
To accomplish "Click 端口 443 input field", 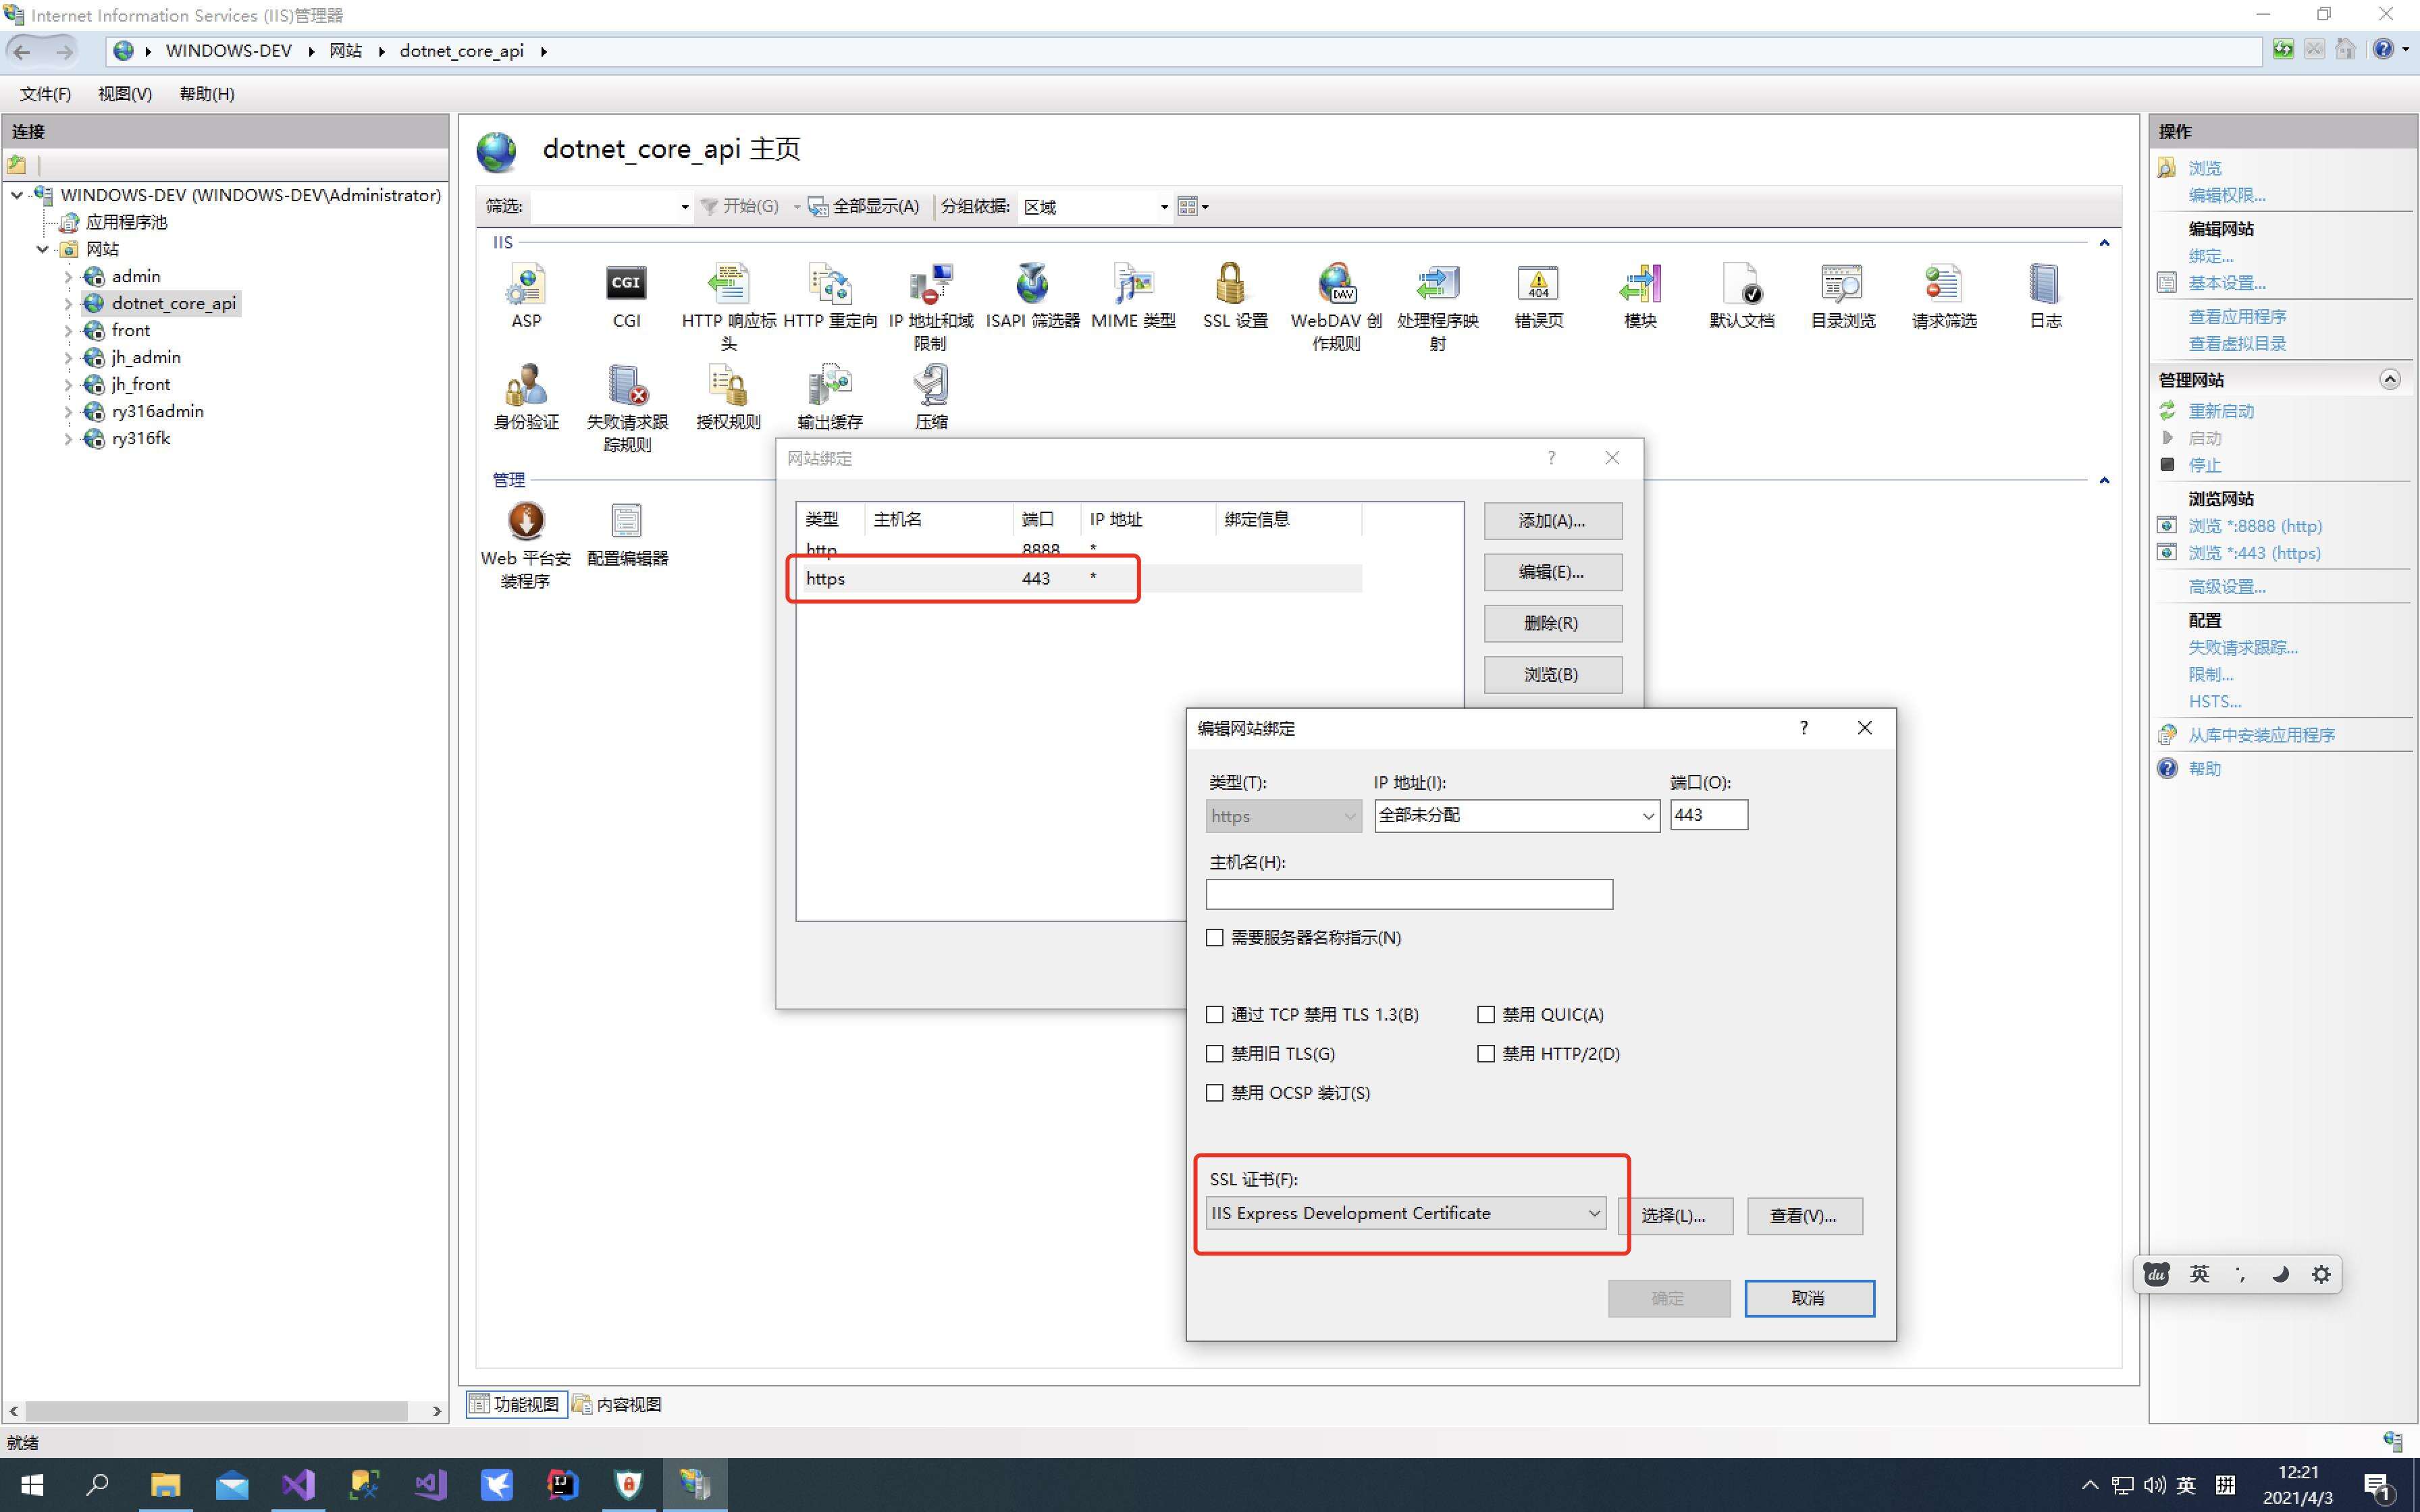I will pos(1709,815).
